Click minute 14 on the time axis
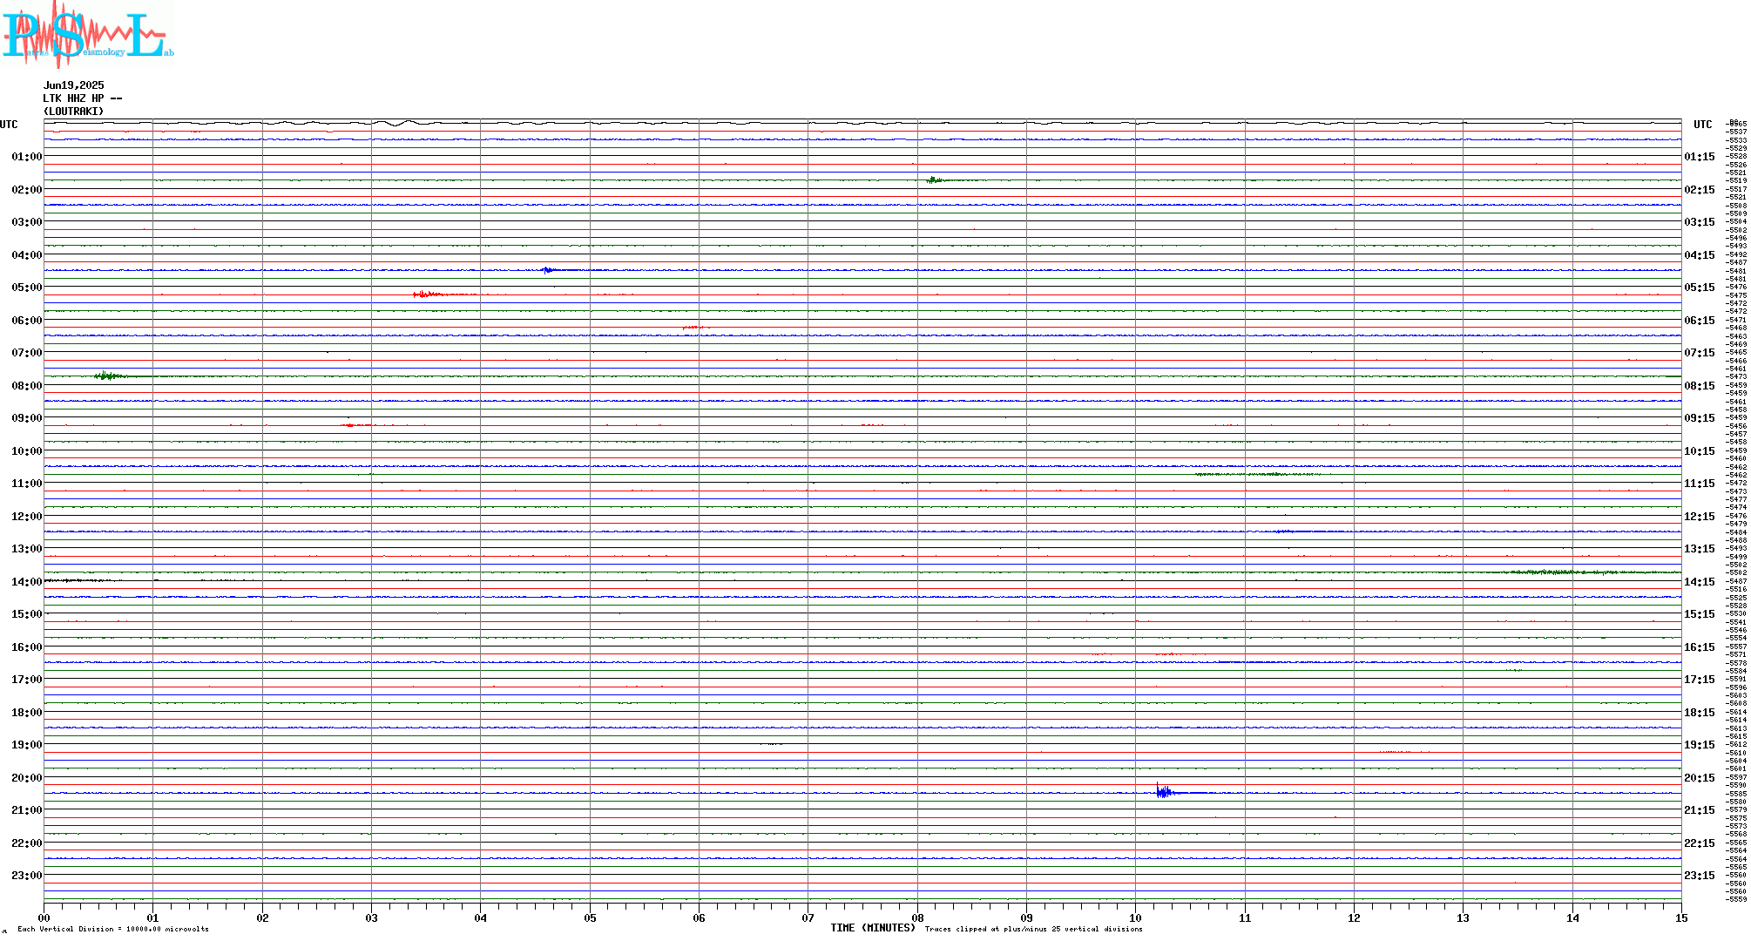 pos(1572,917)
